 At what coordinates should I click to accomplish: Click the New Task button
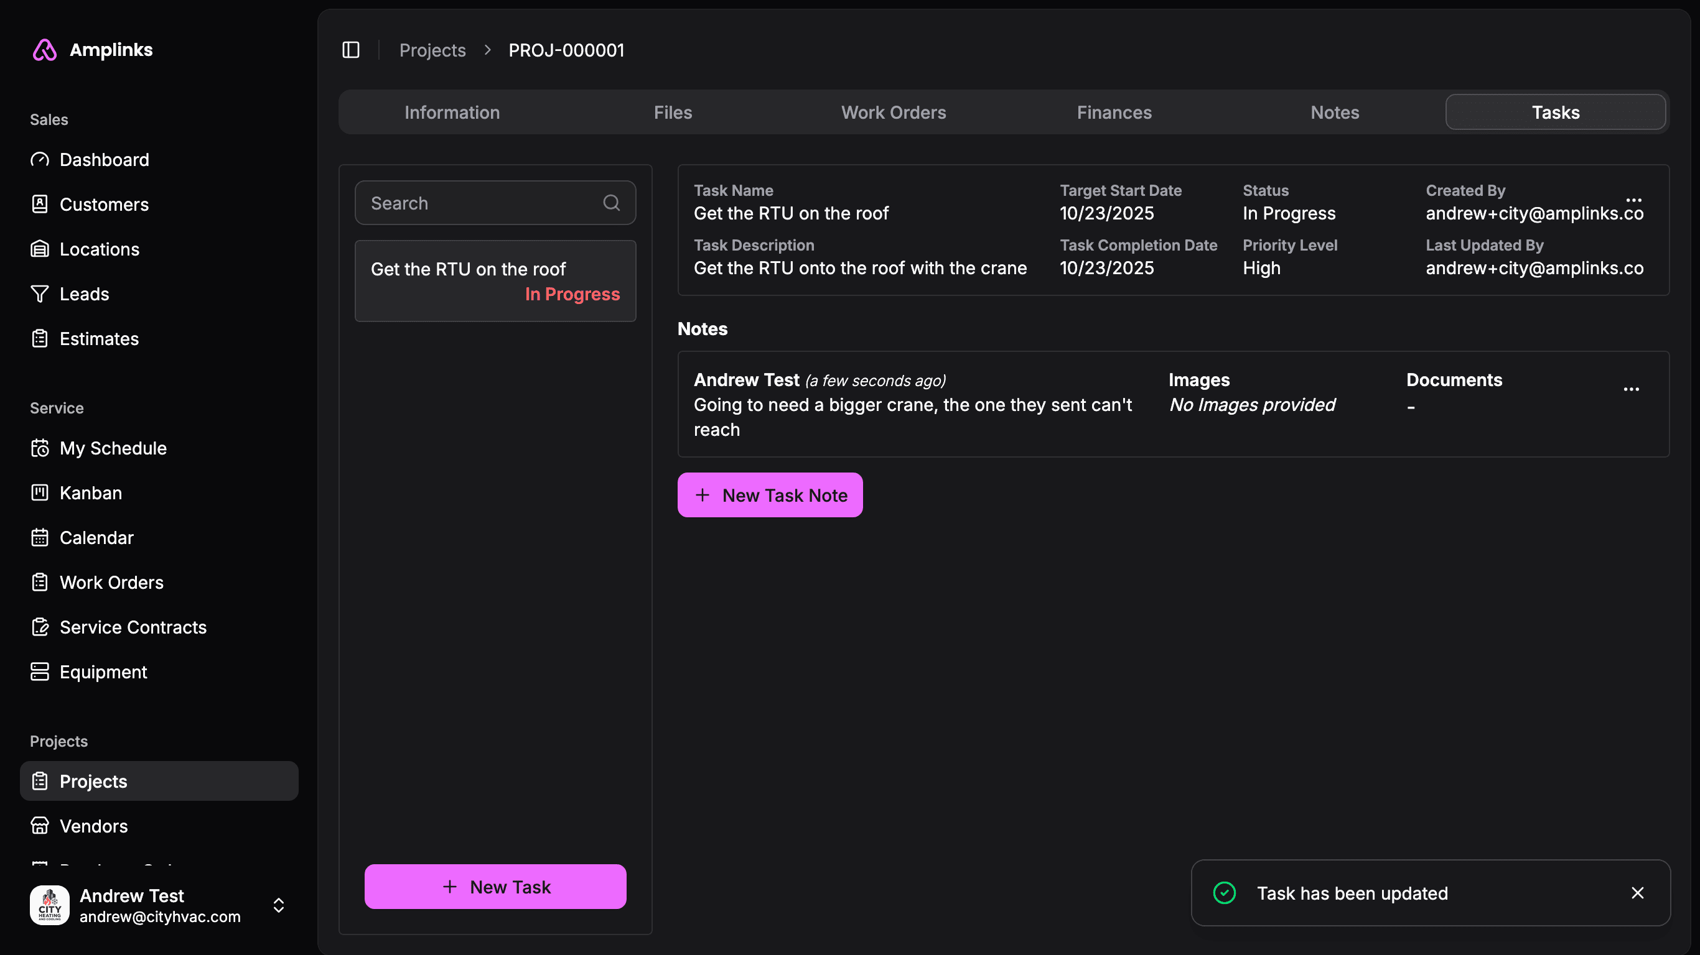pyautogui.click(x=495, y=887)
